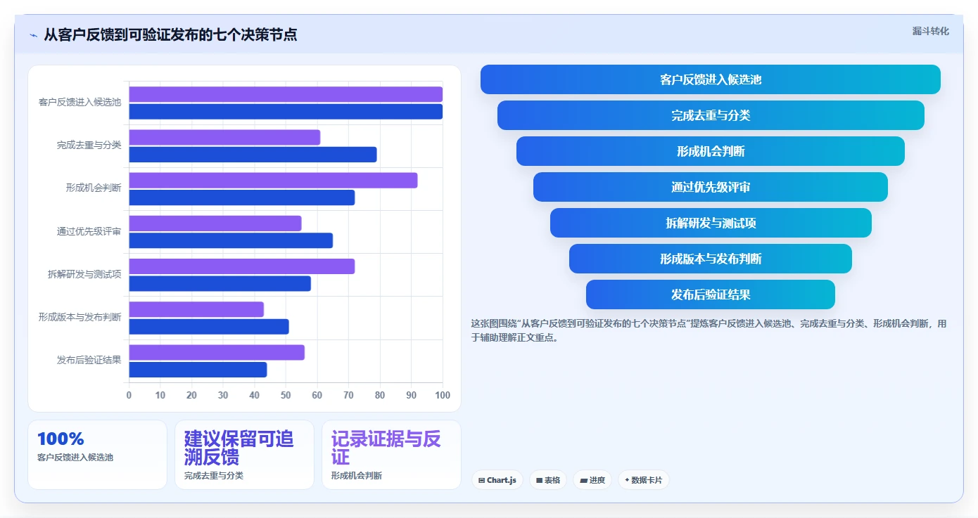Select funnel stage 完成去重与分类

pyautogui.click(x=711, y=115)
